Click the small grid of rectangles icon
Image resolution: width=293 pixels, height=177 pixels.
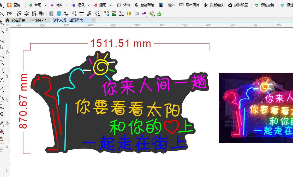137,14
